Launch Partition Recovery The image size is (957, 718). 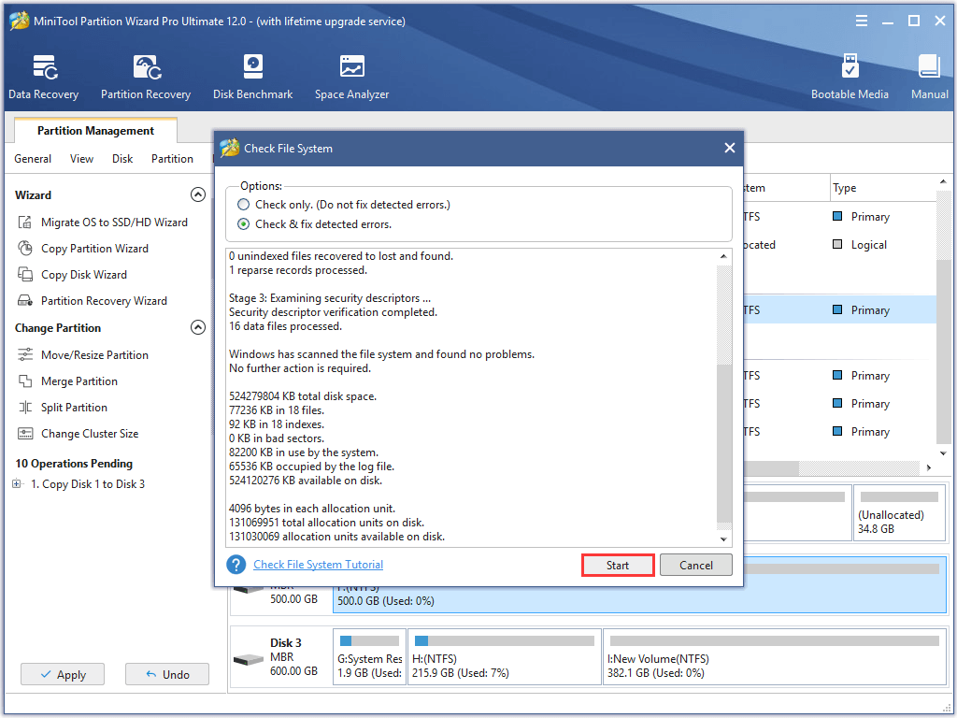tap(146, 75)
